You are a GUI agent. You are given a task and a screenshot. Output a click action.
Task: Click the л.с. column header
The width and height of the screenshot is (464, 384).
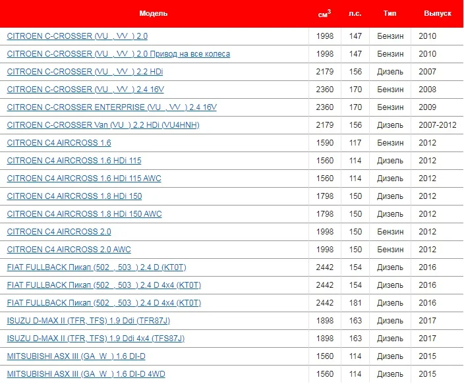click(x=355, y=13)
